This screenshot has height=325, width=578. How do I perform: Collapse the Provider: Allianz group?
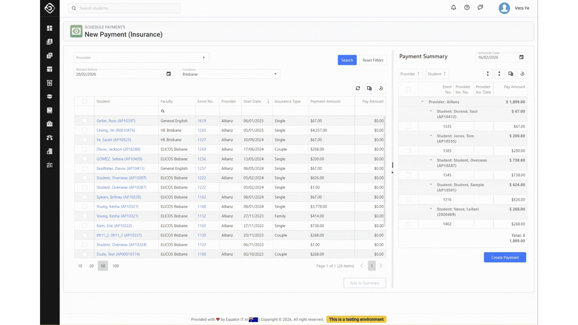422,102
